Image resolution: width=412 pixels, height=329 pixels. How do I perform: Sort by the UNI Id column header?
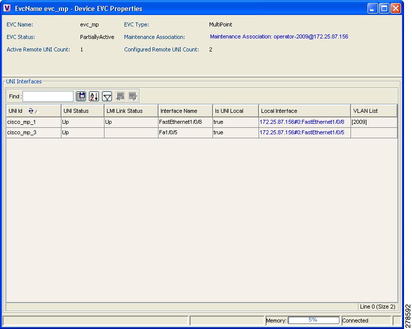pos(33,111)
